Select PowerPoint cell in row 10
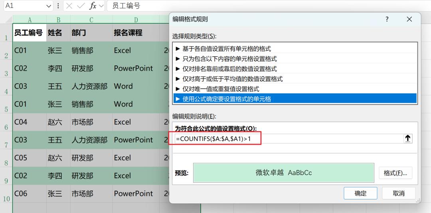The height and width of the screenshot is (213, 431). coord(136,194)
